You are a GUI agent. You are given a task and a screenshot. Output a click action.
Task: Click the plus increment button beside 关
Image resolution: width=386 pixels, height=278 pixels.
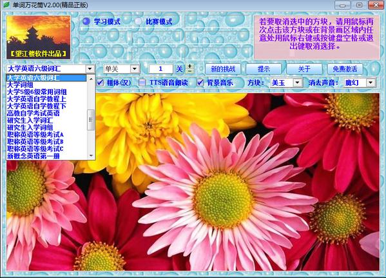190,66
